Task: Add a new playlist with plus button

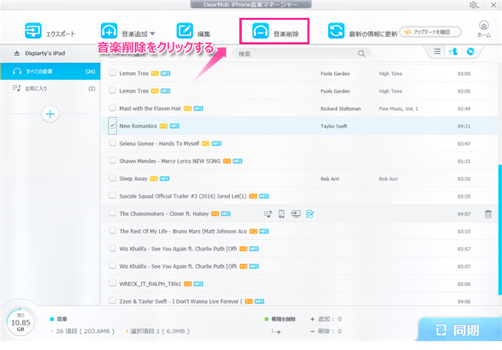Action: (x=50, y=114)
